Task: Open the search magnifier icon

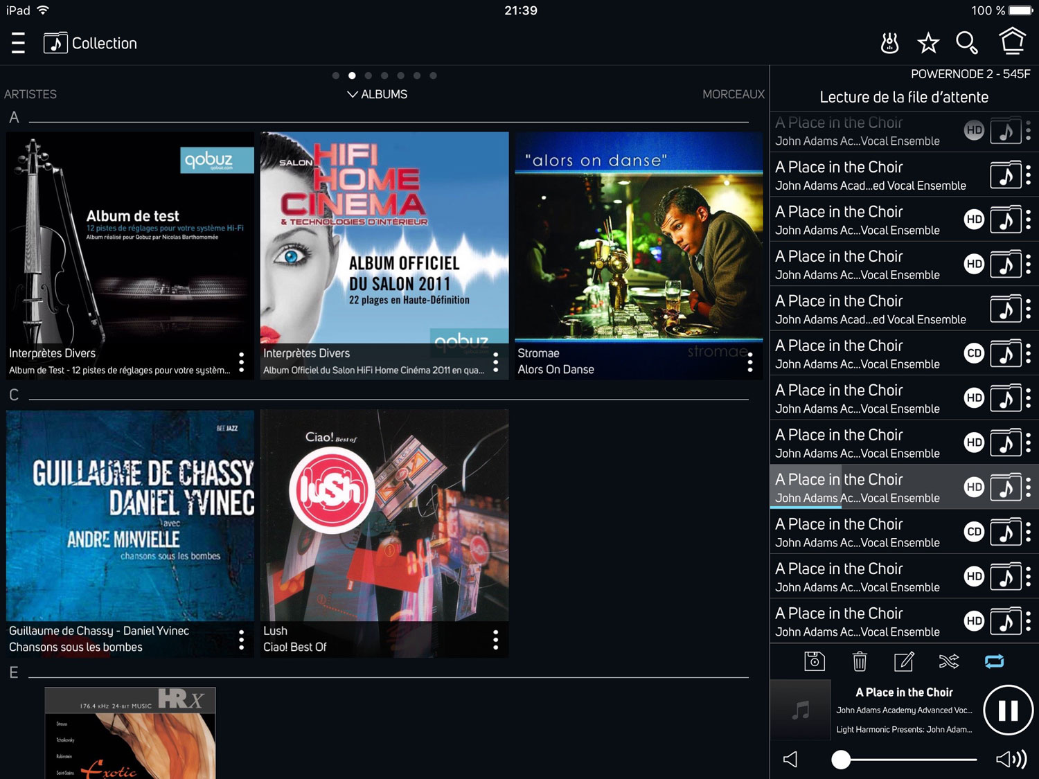Action: click(967, 43)
